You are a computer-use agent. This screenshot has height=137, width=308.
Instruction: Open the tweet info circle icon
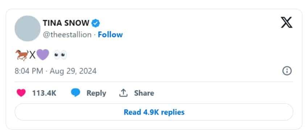(287, 71)
